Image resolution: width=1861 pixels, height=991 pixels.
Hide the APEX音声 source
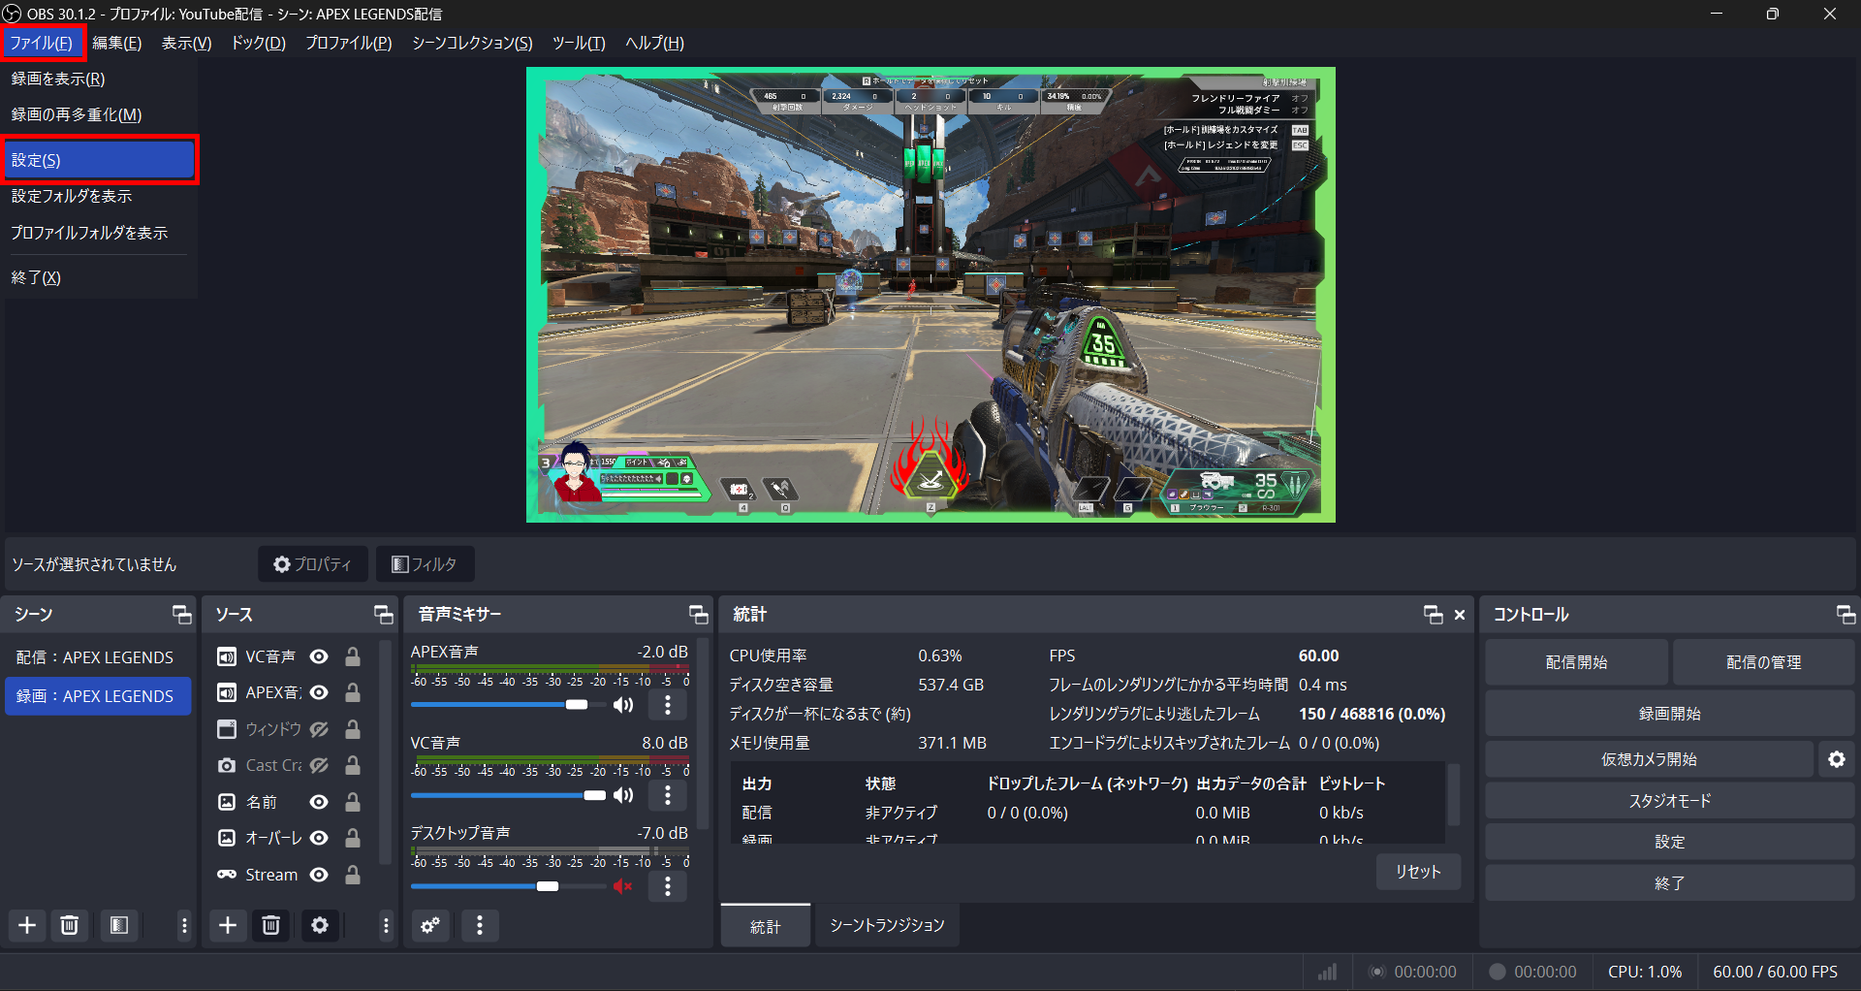point(319,692)
